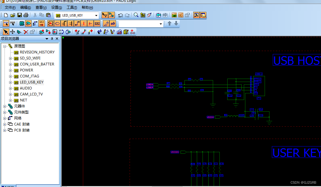
Task: Open the 设置 menu
Action: [x=56, y=8]
